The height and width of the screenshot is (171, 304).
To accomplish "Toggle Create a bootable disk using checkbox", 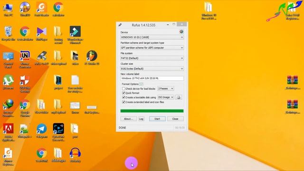I will pos(123,97).
